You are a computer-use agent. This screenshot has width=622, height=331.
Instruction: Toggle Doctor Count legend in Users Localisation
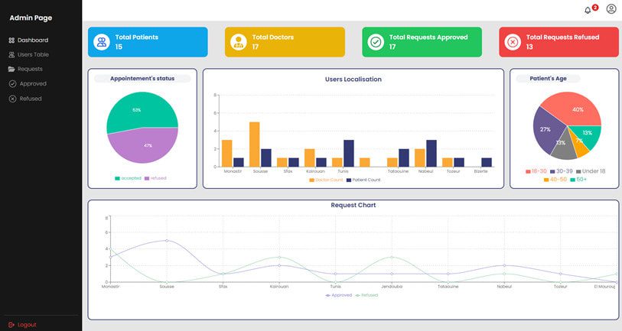[326, 180]
